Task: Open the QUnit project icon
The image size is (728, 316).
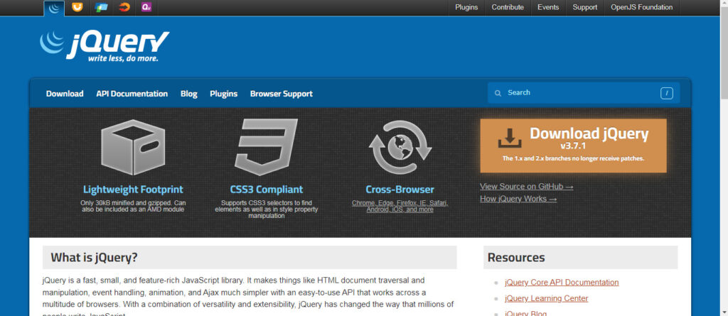Action: (x=146, y=7)
